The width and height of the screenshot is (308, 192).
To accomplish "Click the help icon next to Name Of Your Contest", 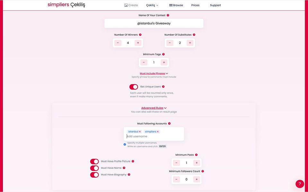I will (168, 15).
